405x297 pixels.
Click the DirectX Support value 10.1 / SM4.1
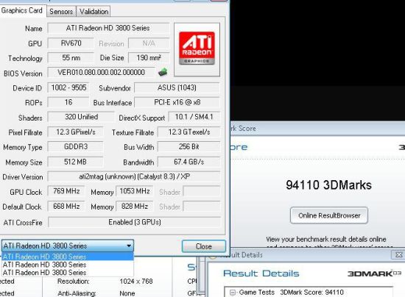194,117
